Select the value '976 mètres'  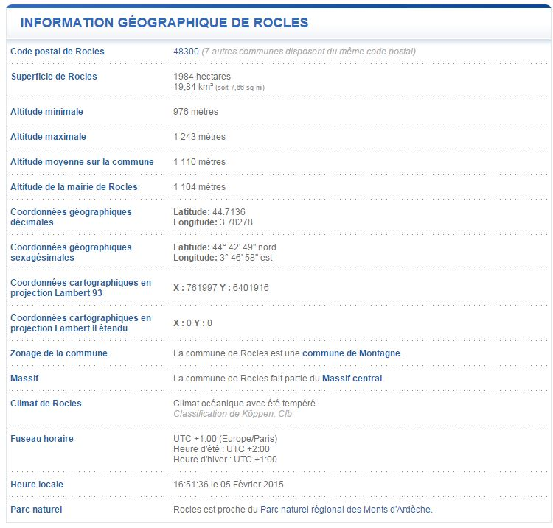point(195,112)
